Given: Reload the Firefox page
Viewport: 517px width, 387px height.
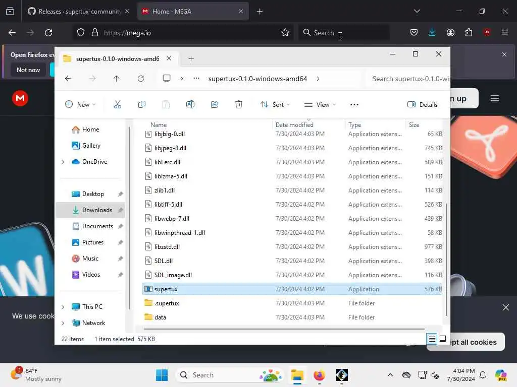Looking at the screenshot, I should pyautogui.click(x=48, y=33).
